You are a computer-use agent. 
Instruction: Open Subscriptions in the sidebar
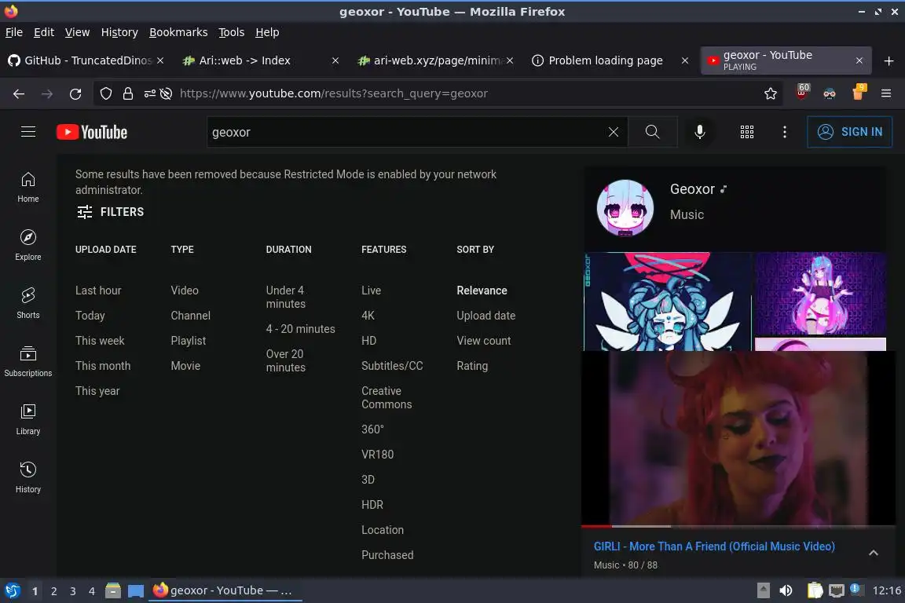point(27,362)
